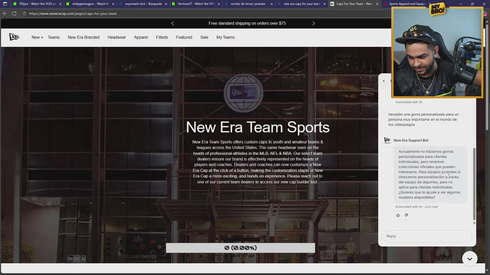Image resolution: width=490 pixels, height=275 pixels.
Task: Close the endygamingpro tab
Action: pyautogui.click(x=113, y=4)
